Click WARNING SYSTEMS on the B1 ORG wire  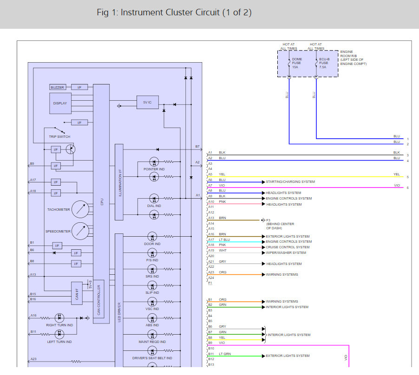[x=282, y=301]
